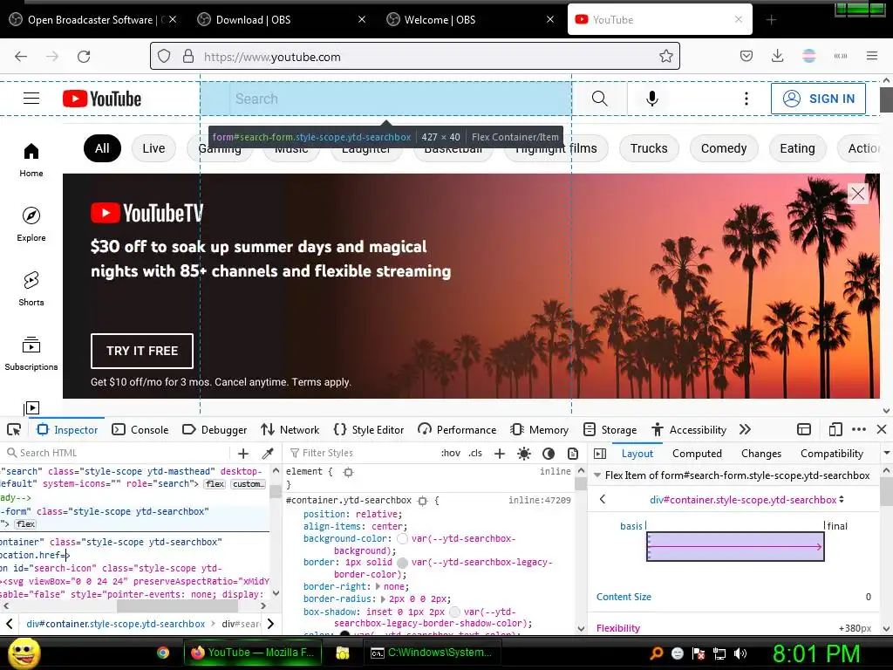893x670 pixels.
Task: Select the Comedy filter chip
Action: (x=724, y=148)
